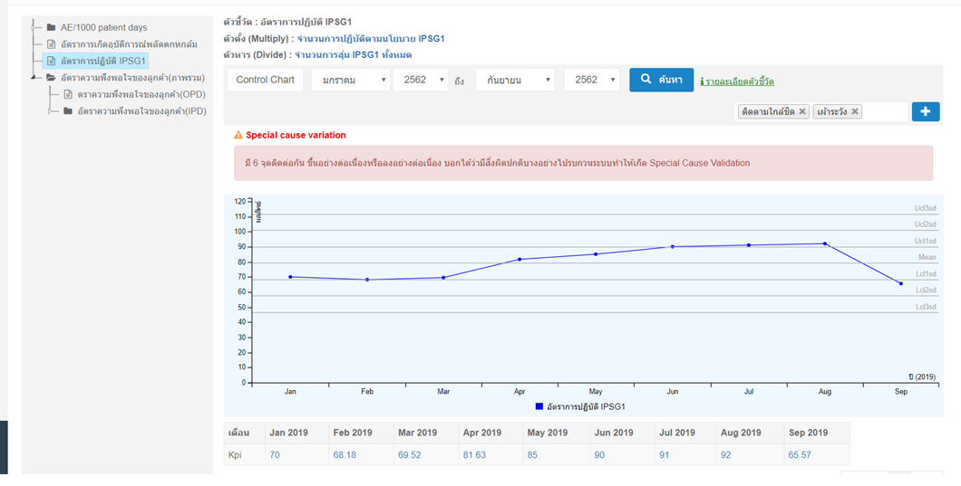Click document icon for อัตราการเกิดอุบัติการณ์พลัดตกหกล้ม
Screen dimensions: 961x486
click(51, 44)
